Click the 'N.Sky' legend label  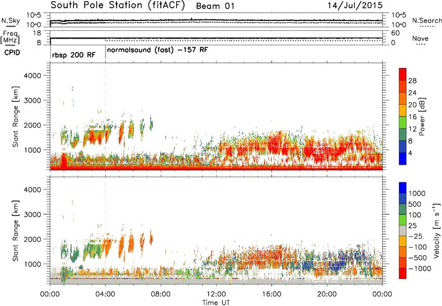pos(10,20)
